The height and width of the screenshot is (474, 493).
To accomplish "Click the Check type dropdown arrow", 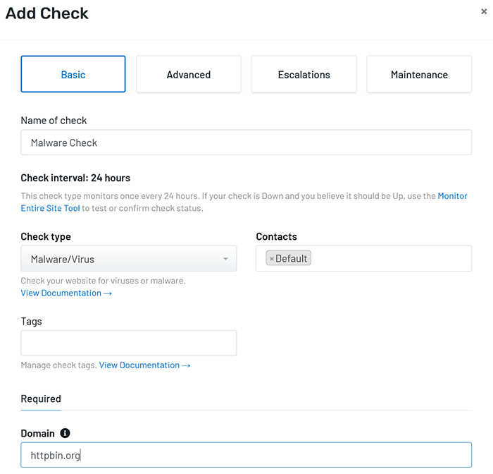I will [x=225, y=260].
